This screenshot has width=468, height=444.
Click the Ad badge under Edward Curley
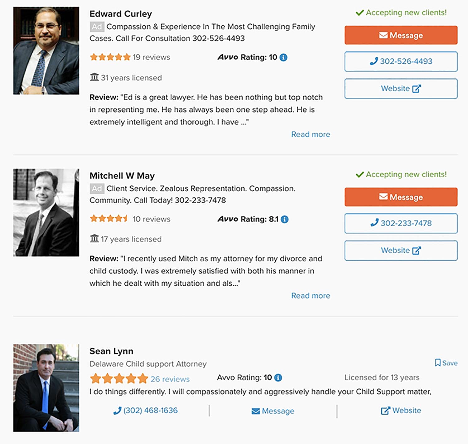point(97,27)
